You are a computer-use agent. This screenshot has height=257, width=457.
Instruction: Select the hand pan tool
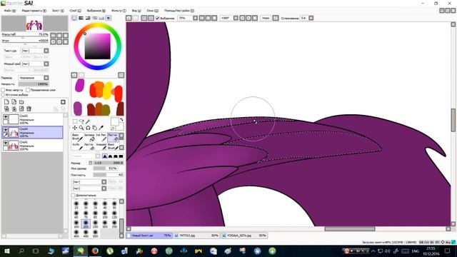click(x=94, y=128)
